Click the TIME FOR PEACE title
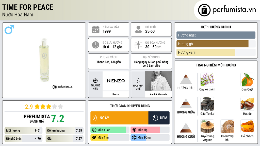260x146 pixels. pyautogui.click(x=28, y=7)
